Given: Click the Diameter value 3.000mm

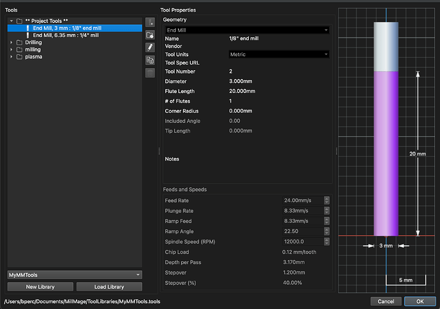Looking at the screenshot, I should (240, 81).
